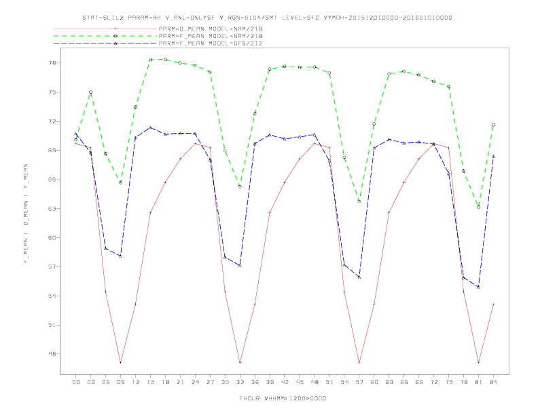Viewport: 538px width, 416px height.
Task: Click the x-axis tick label 60
Action: coord(374,382)
